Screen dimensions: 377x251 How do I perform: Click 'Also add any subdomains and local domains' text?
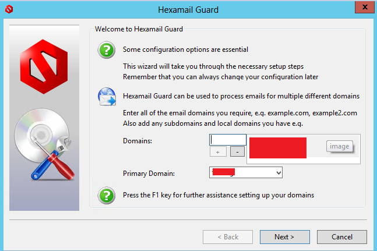coord(213,123)
